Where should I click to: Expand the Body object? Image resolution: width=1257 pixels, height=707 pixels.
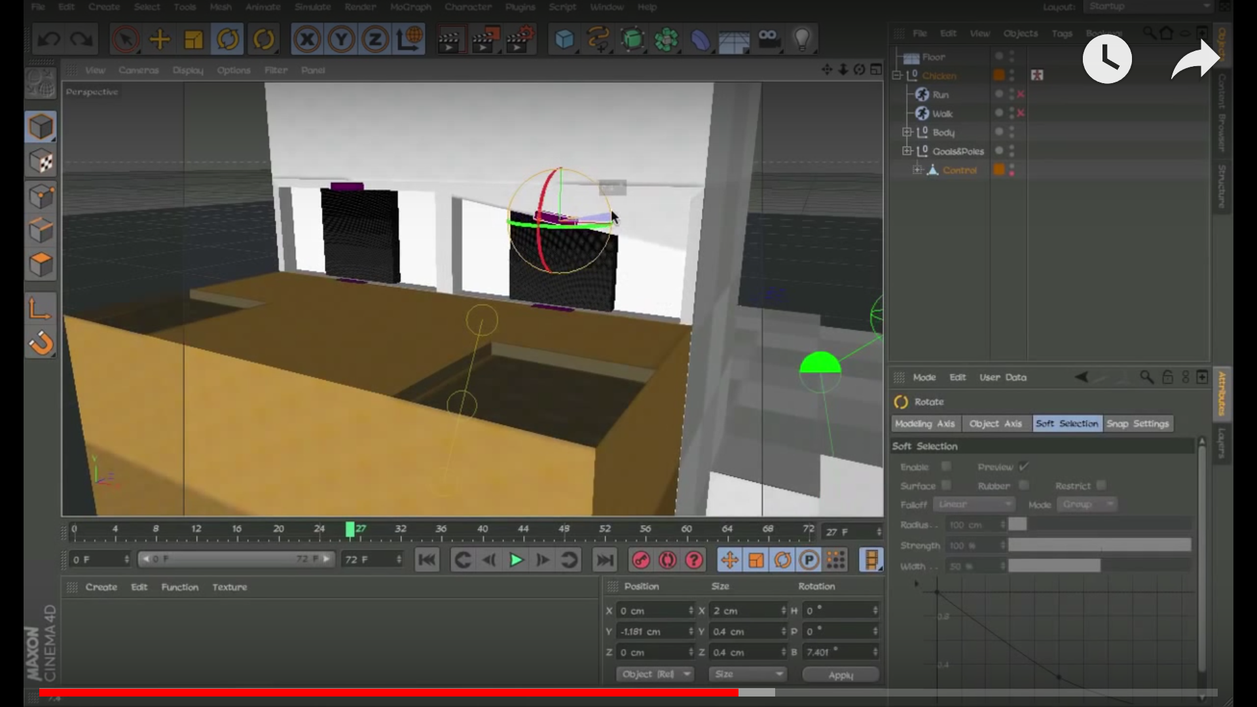pyautogui.click(x=907, y=132)
